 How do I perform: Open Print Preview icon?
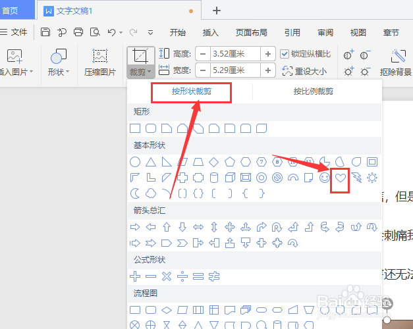(95, 32)
